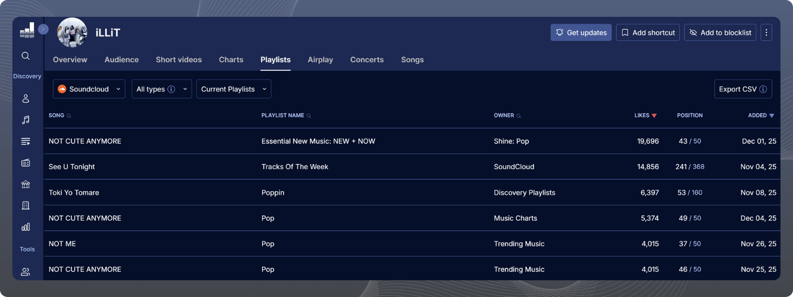Image resolution: width=793 pixels, height=297 pixels.
Task: Click the Get updates button
Action: tap(581, 33)
